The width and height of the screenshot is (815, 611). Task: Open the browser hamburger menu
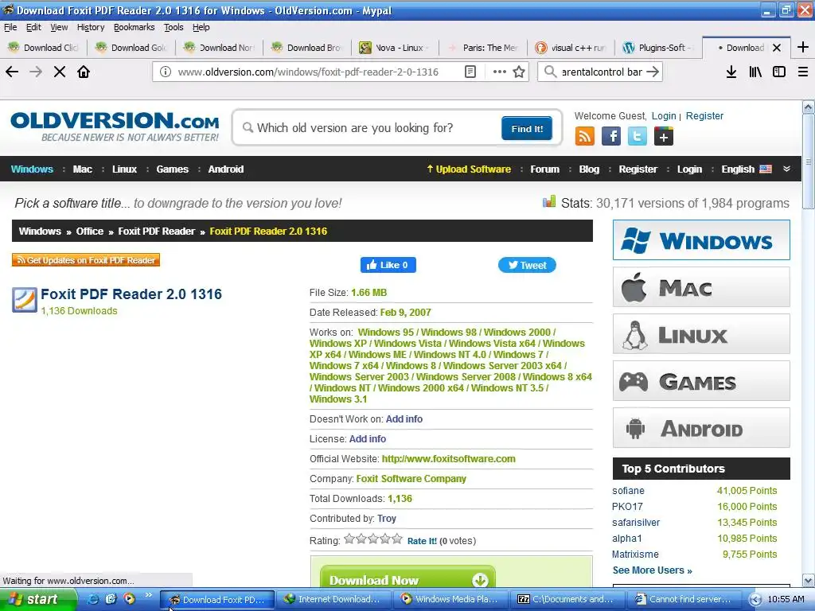click(803, 72)
